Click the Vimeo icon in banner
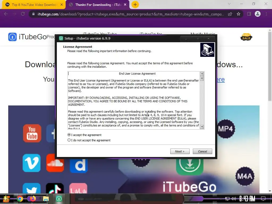The width and height of the screenshot is (272, 204). pyautogui.click(x=32, y=163)
